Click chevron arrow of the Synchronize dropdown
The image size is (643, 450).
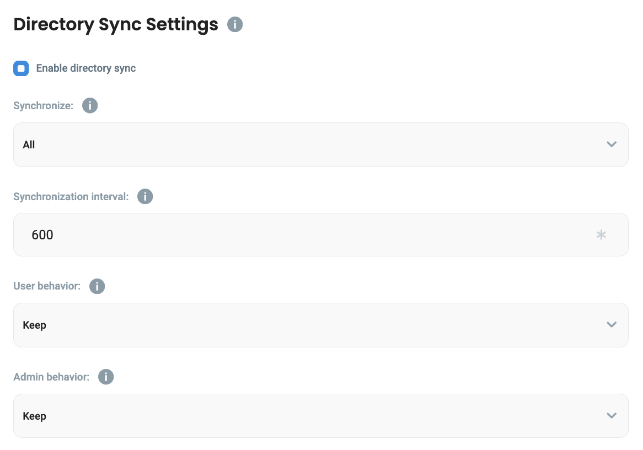point(611,144)
